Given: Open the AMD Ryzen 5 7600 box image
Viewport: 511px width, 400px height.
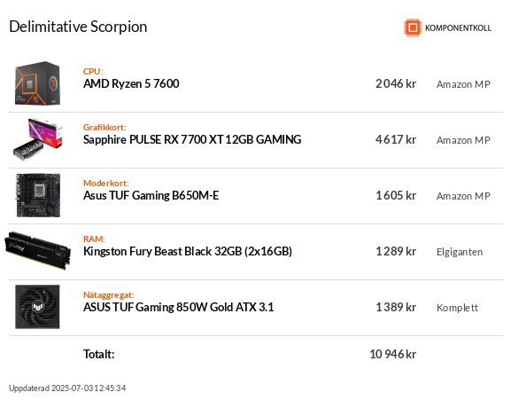Looking at the screenshot, I should point(37,83).
